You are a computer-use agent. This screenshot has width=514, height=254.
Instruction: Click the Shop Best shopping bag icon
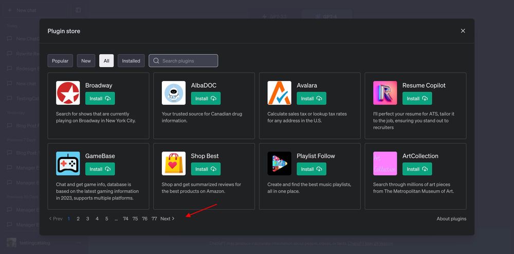[x=174, y=163]
